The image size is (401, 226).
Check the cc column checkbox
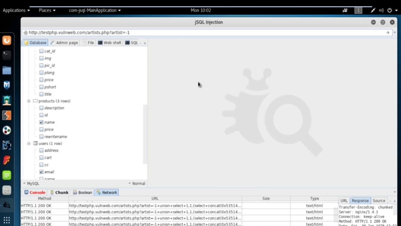pyautogui.click(x=41, y=165)
